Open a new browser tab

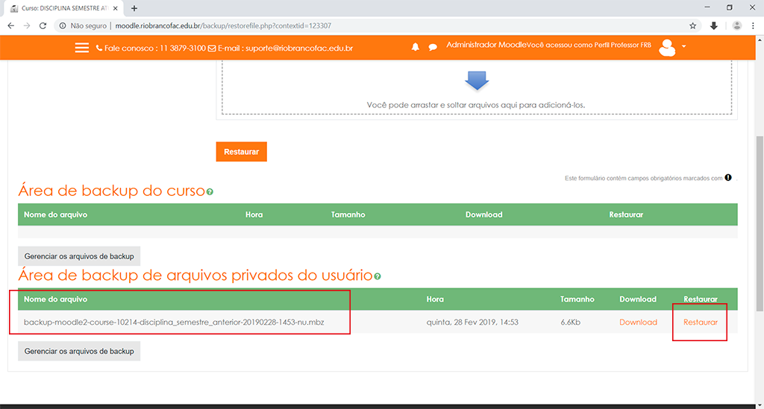134,8
